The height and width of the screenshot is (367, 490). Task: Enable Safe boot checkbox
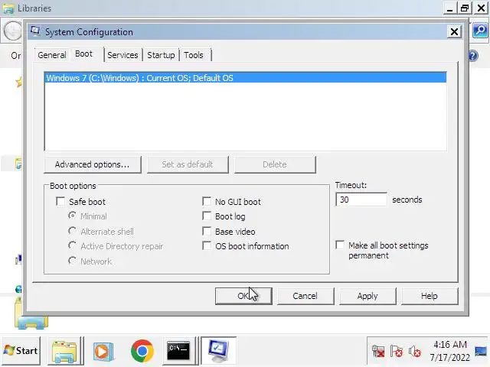pyautogui.click(x=60, y=201)
